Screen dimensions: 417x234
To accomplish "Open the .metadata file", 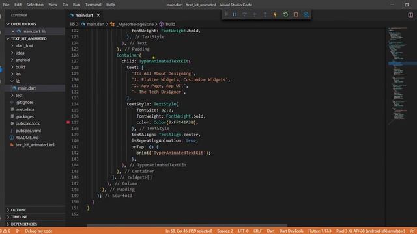I will 25,110.
